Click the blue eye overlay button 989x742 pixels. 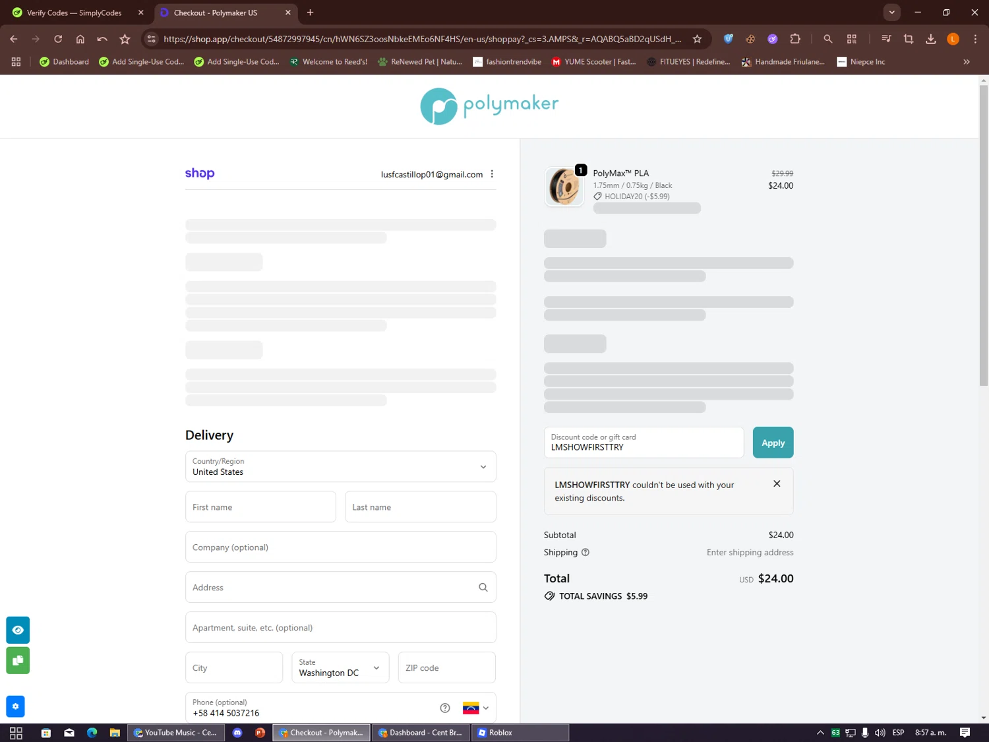pyautogui.click(x=18, y=630)
